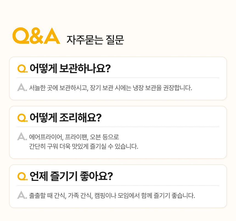The height and width of the screenshot is (221, 236).
Task: Click the answer about 캠핑이나 모임에서 함께 즐기기
Action: [112, 196]
